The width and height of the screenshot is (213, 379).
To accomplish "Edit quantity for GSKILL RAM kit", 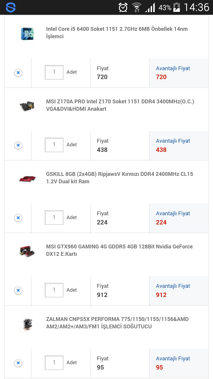I will pos(54,217).
